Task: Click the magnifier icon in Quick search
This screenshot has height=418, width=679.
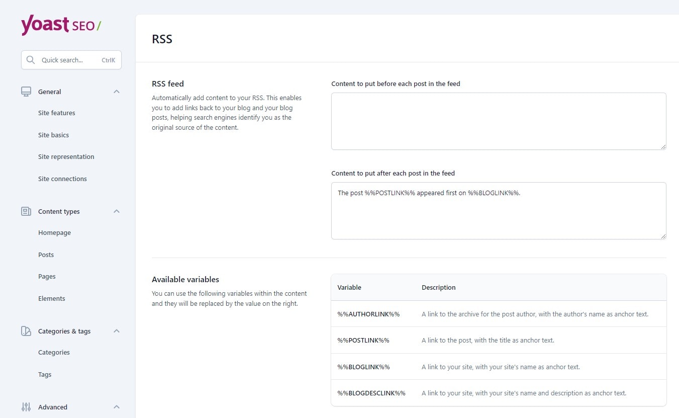Action: pyautogui.click(x=31, y=60)
